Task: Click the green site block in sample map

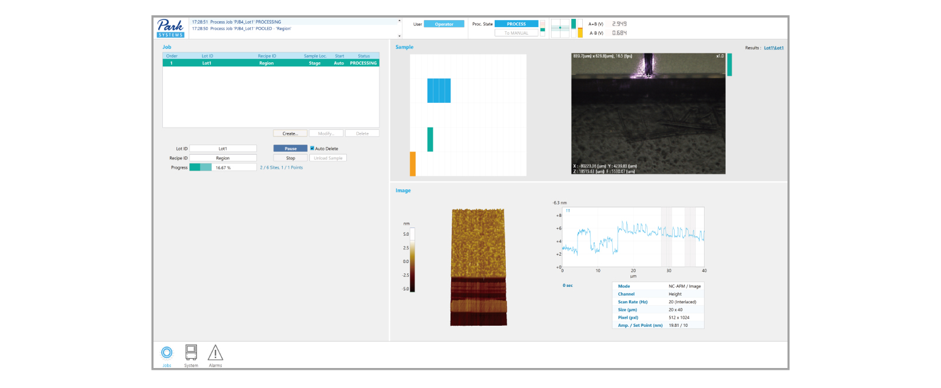Action: coord(430,139)
